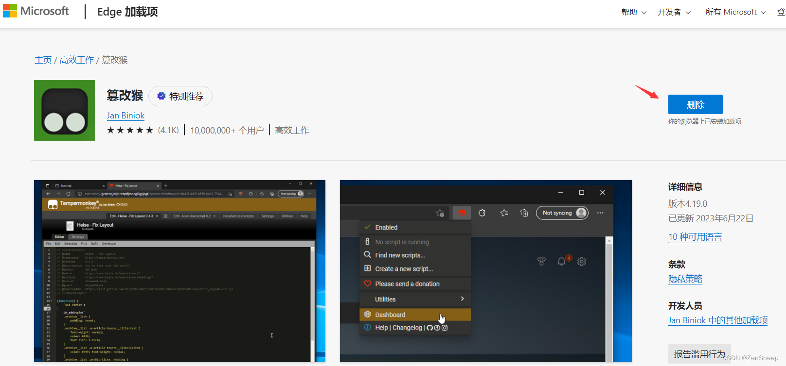This screenshot has height=366, width=786.
Task: Click the settings gear icon in screenshot
Action: (x=582, y=262)
